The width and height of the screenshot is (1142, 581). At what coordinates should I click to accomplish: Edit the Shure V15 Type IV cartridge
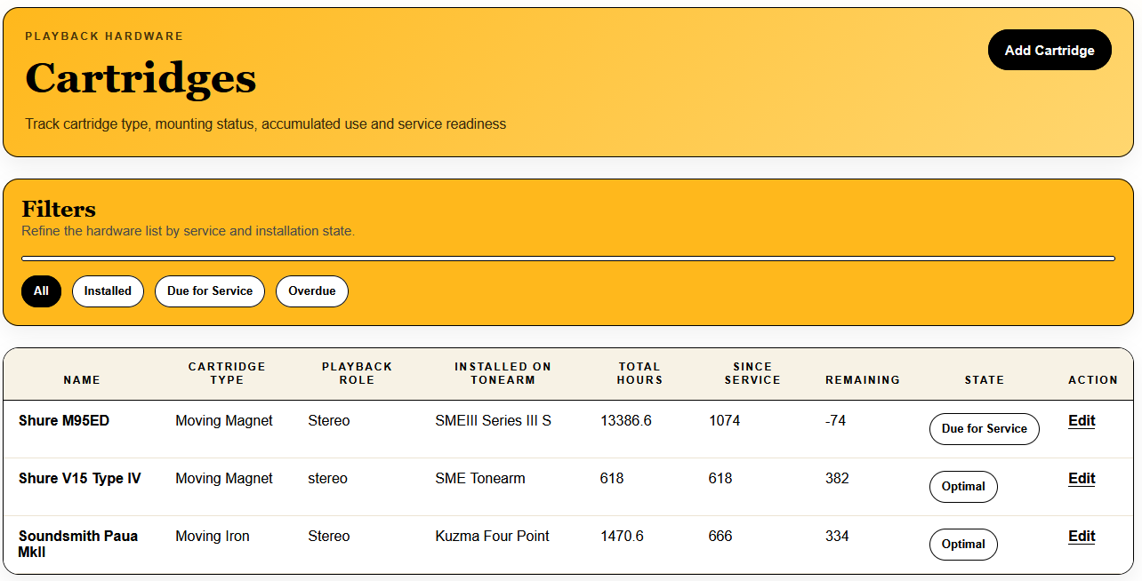[x=1082, y=479]
